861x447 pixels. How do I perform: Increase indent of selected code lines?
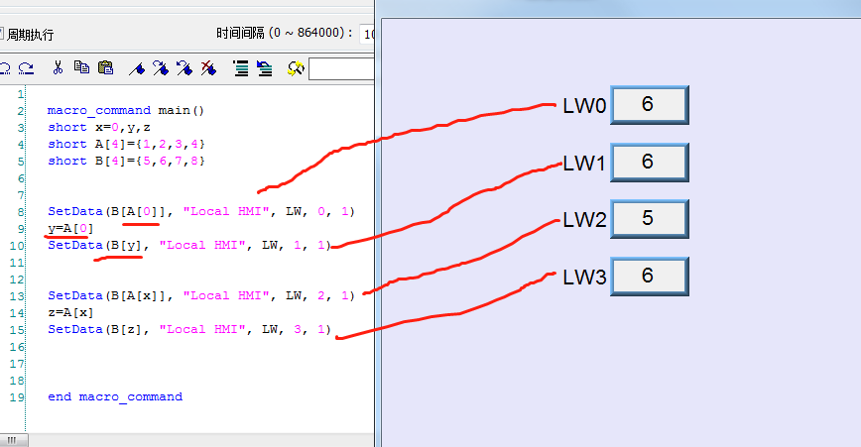pos(240,68)
